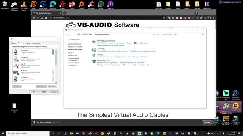The height and width of the screenshot is (136, 243).
Task: Click the Devices and Printers icon
Action: pyautogui.click(x=94, y=42)
